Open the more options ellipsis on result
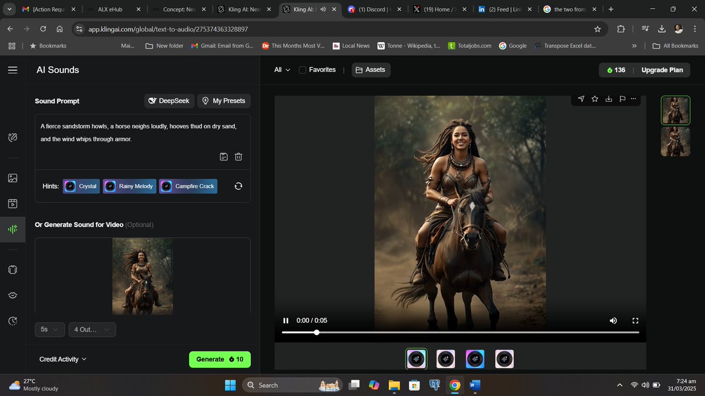705x396 pixels. coord(633,99)
